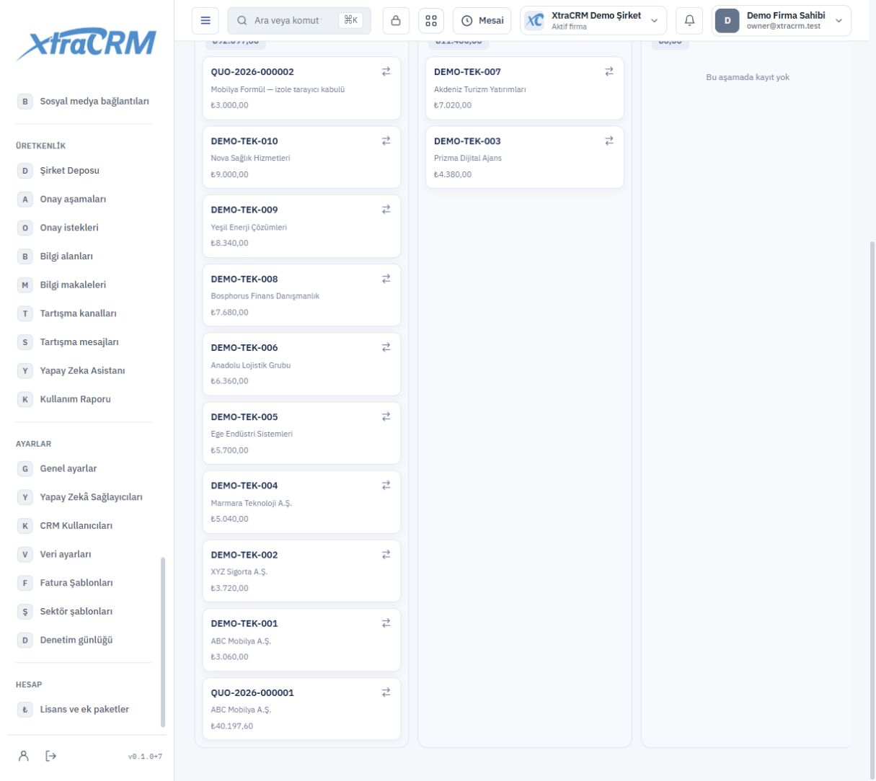This screenshot has height=781, width=876.
Task: Click transfer arrows icon on DEMO-TEK-004
Action: [x=386, y=485]
